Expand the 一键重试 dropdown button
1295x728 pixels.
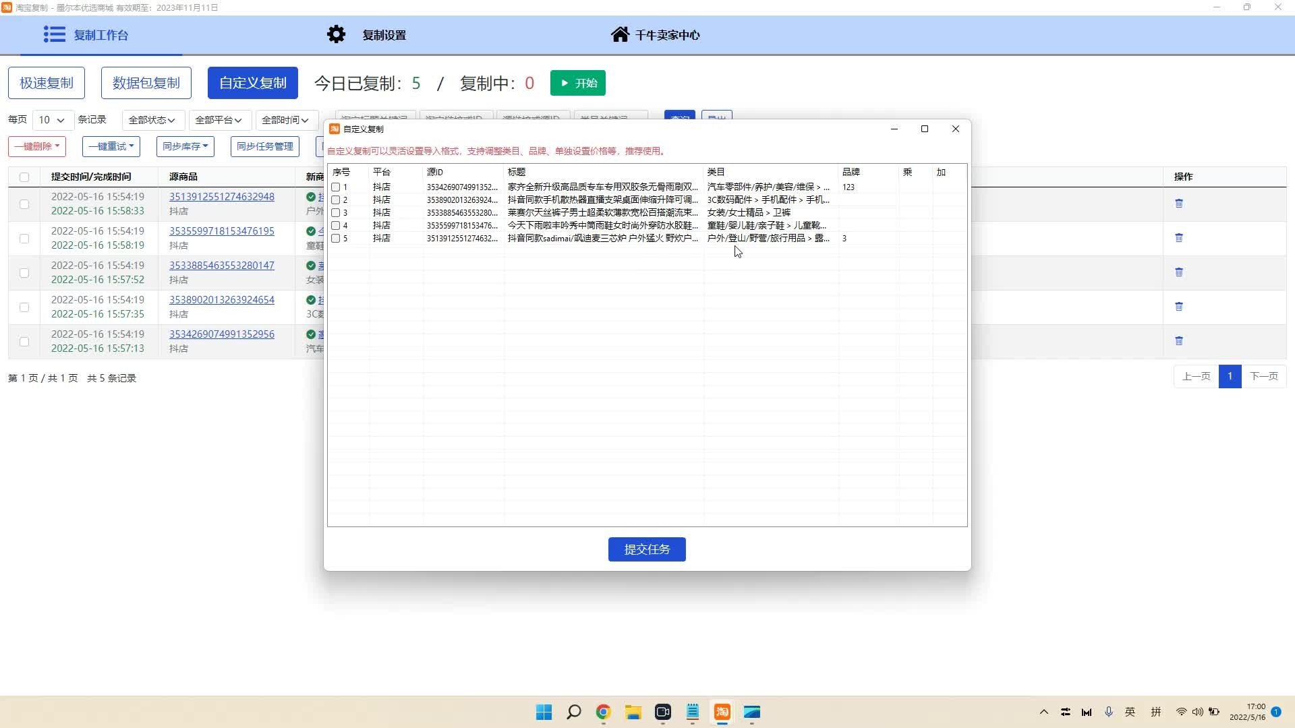tap(111, 146)
